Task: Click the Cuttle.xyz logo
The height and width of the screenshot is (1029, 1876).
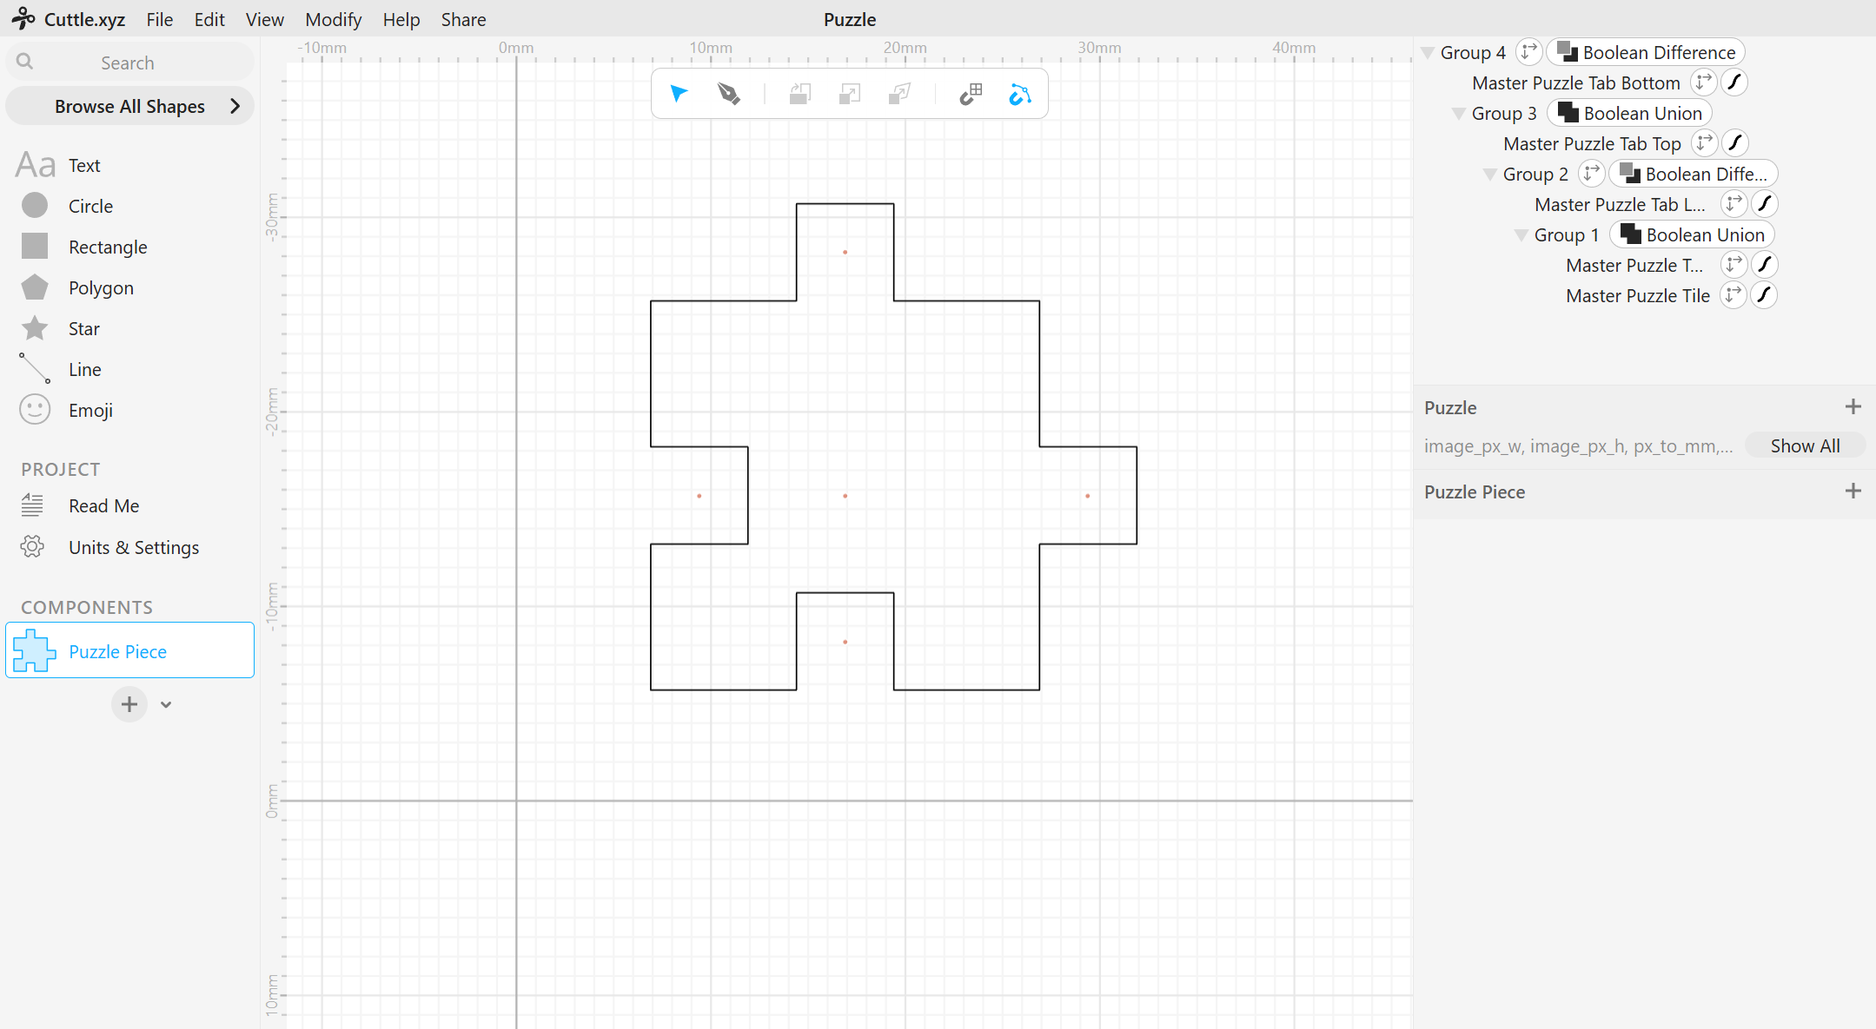Action: pyautogui.click(x=69, y=19)
